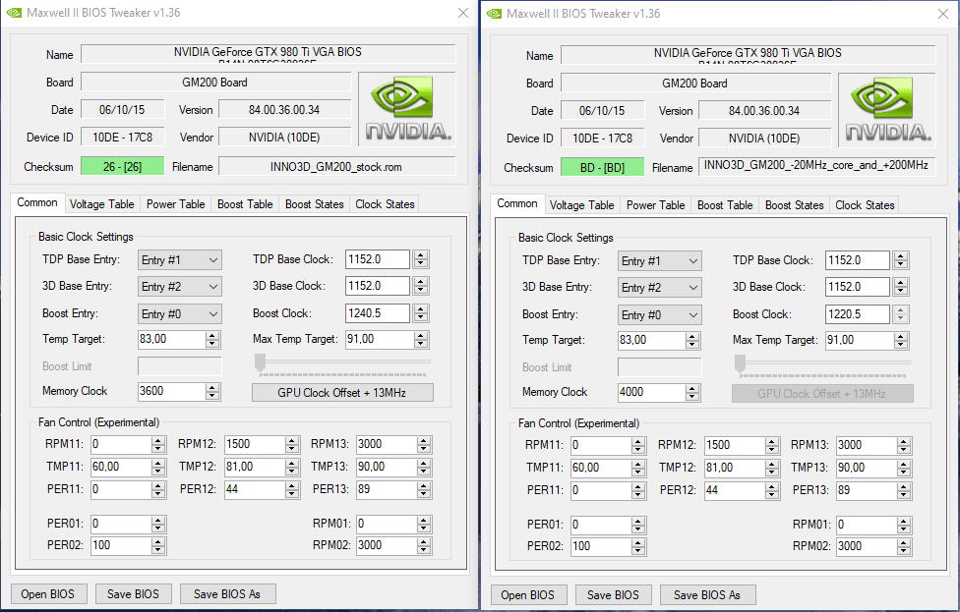Open Boost States tab in left window
Screen dimensions: 960x612
tap(314, 204)
